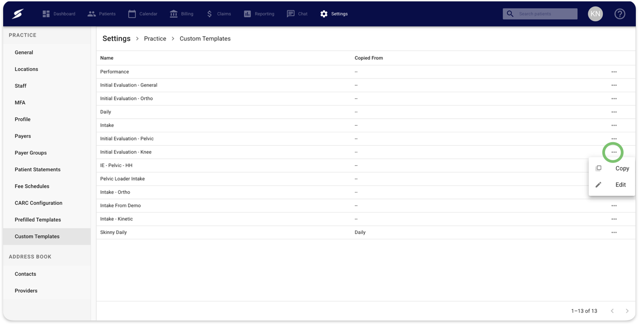
Task: Open the Dashboard nav item
Action: [59, 14]
